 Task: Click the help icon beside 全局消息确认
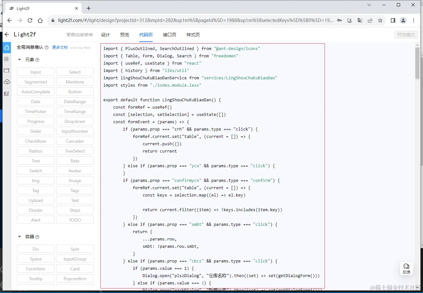point(47,47)
